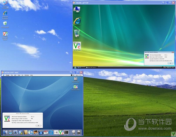Viewport: 176px width, 137px height.
Task: Launch RealVNC Viewer icon in Work Laptop
Action: (77, 46)
